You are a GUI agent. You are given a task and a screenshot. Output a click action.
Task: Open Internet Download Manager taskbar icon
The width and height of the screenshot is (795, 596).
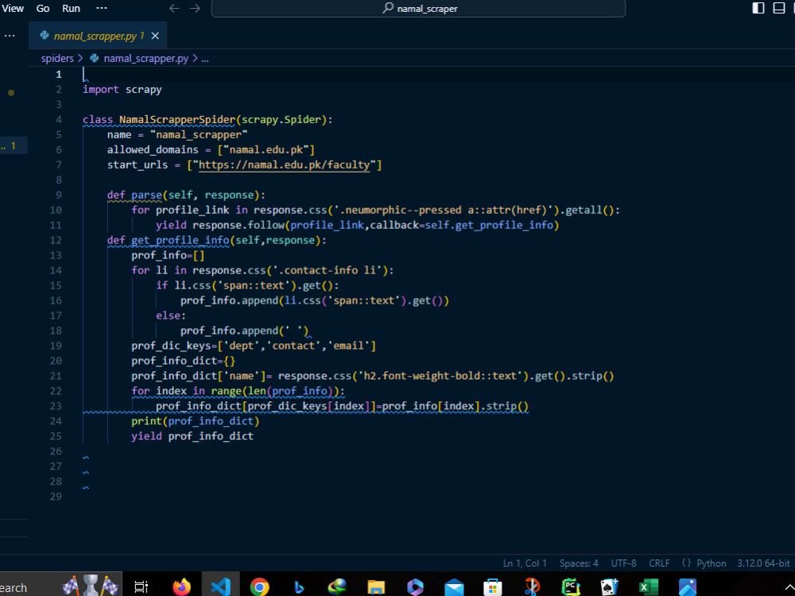[x=336, y=587]
